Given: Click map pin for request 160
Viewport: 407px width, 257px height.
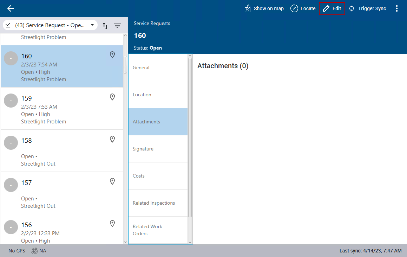Looking at the screenshot, I should point(112,55).
